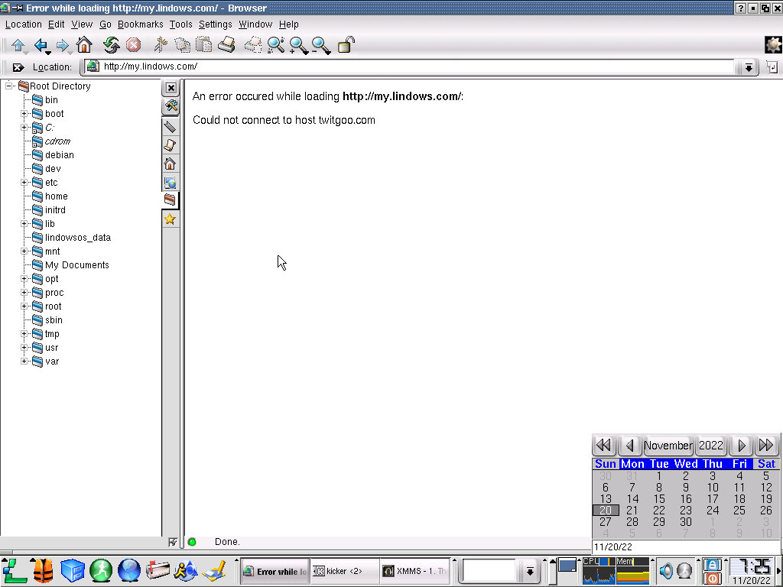The height and width of the screenshot is (587, 783).
Task: Expand the usr folder tree node
Action: (24, 348)
